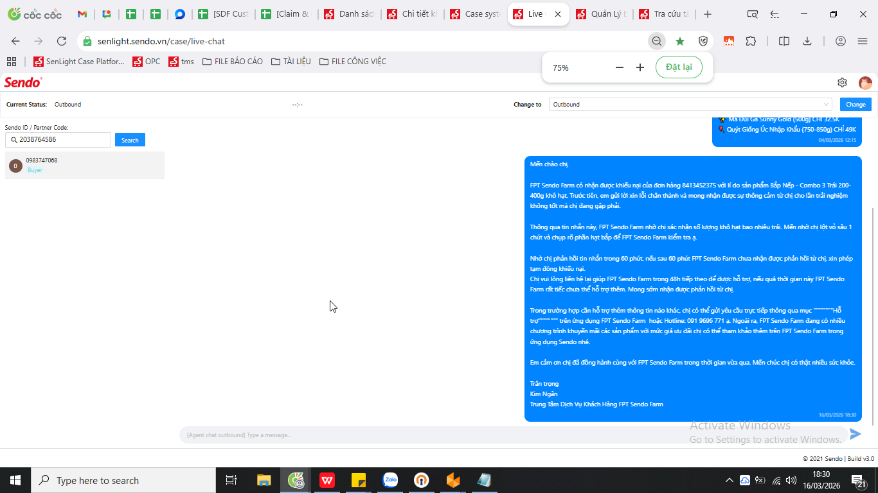Switch to the Danh sách tab
878x493 pixels.
tap(348, 14)
